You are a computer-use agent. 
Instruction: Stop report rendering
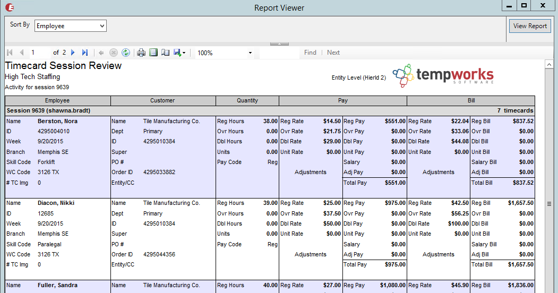tap(113, 53)
